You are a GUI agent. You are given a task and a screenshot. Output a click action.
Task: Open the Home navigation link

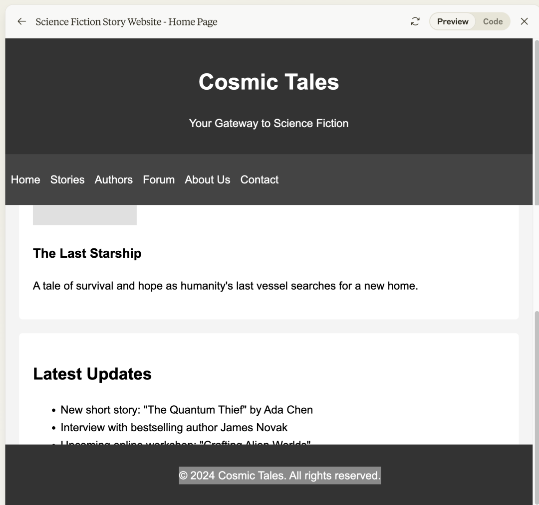point(25,179)
